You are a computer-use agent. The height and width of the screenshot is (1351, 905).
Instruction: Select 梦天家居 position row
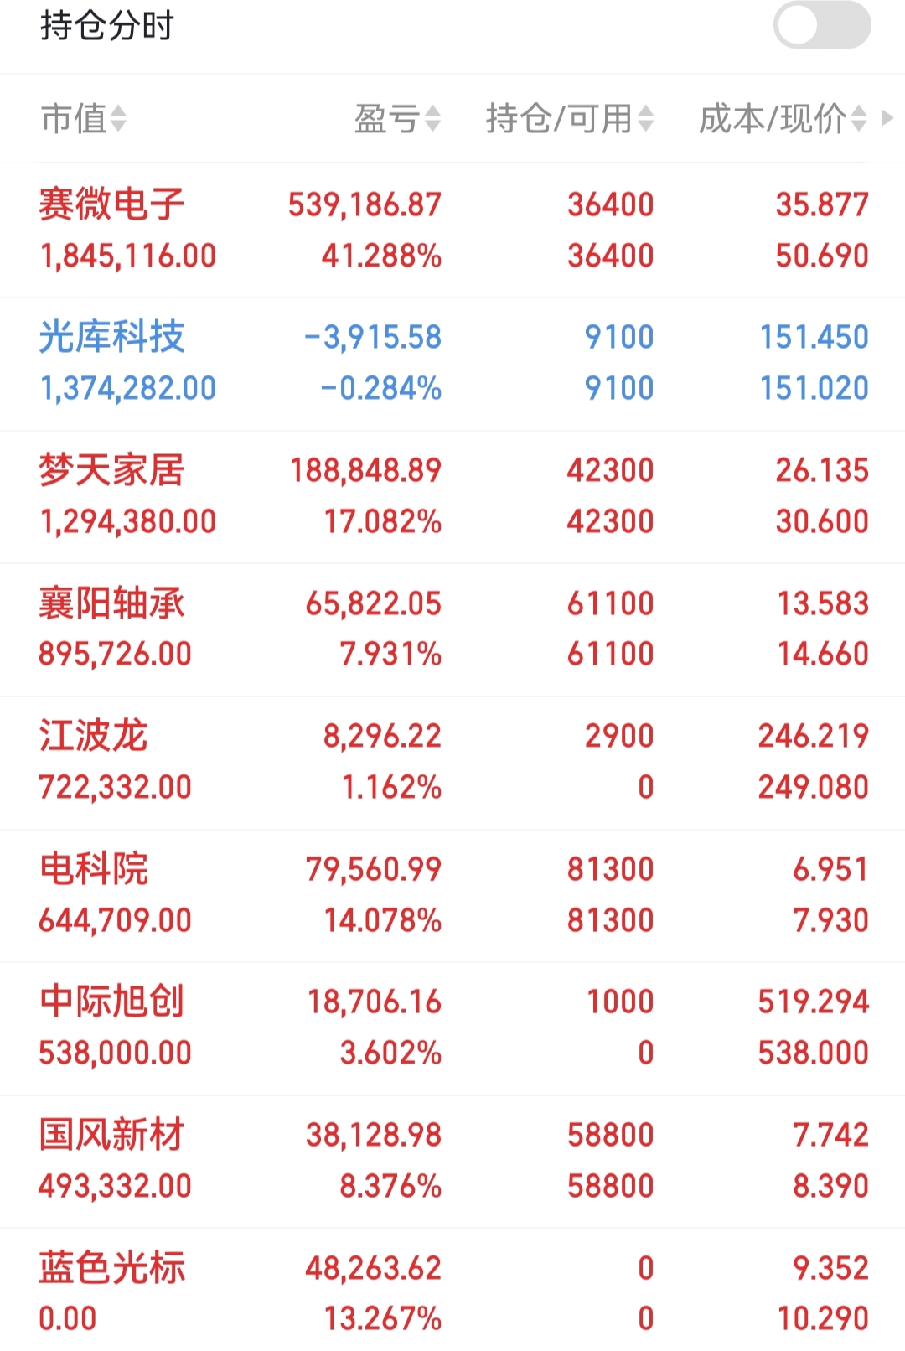[452, 497]
